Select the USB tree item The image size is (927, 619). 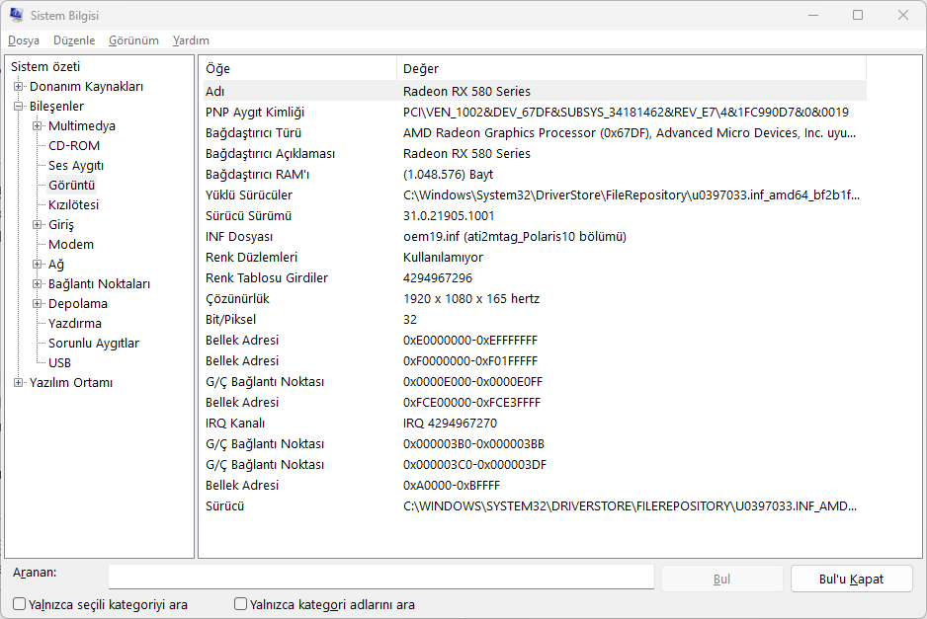(x=59, y=363)
